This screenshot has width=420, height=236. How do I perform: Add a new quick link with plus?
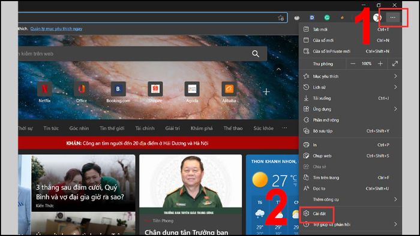pyautogui.click(x=266, y=92)
